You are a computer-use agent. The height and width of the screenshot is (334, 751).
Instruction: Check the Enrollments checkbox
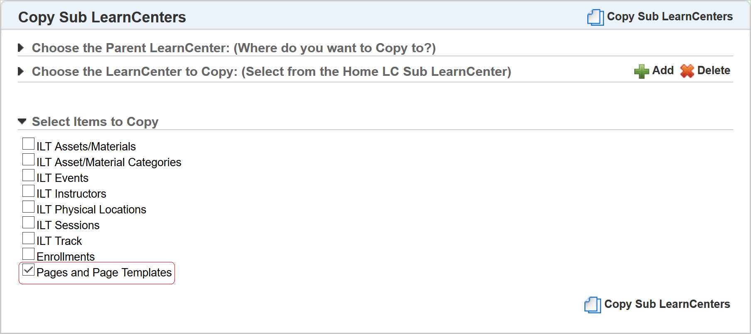coord(29,254)
